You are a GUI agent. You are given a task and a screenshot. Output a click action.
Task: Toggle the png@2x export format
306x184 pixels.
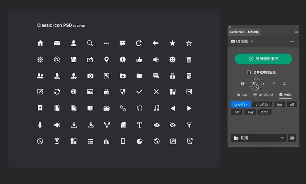(x=261, y=105)
